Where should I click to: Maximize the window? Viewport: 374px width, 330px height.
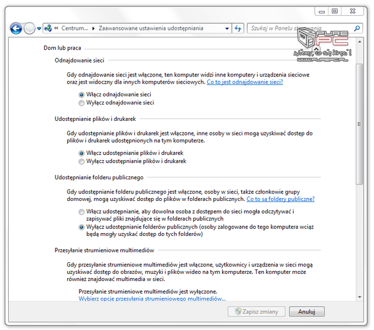tap(335, 11)
